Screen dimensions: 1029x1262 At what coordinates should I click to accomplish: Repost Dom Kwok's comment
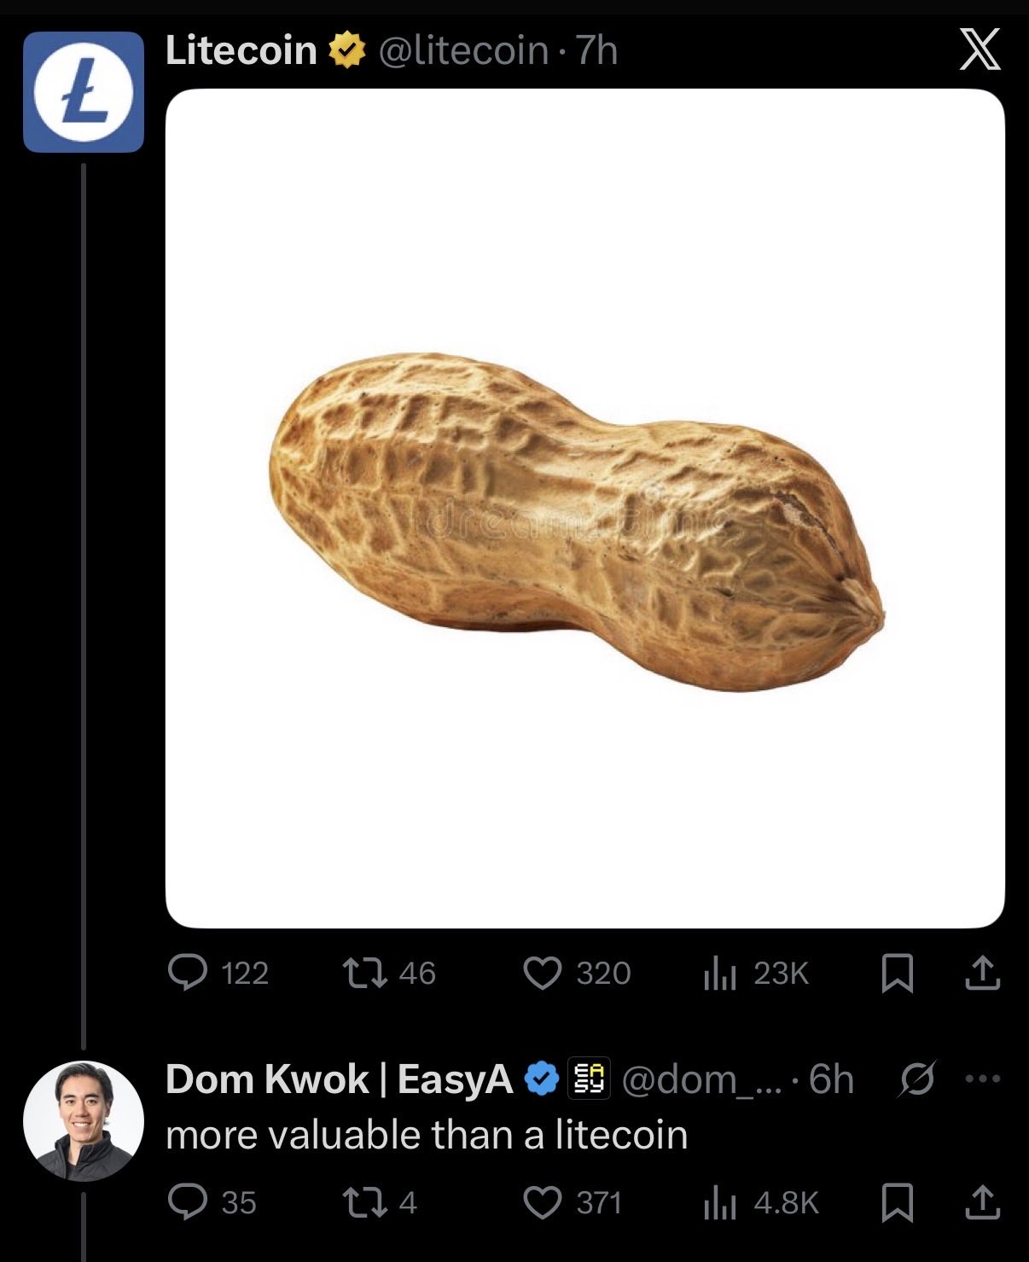(364, 1202)
